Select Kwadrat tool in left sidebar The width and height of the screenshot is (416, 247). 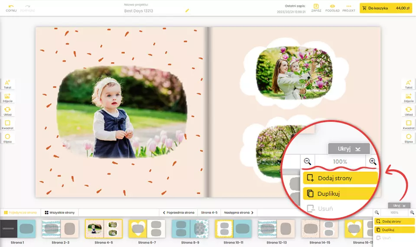(x=7, y=125)
